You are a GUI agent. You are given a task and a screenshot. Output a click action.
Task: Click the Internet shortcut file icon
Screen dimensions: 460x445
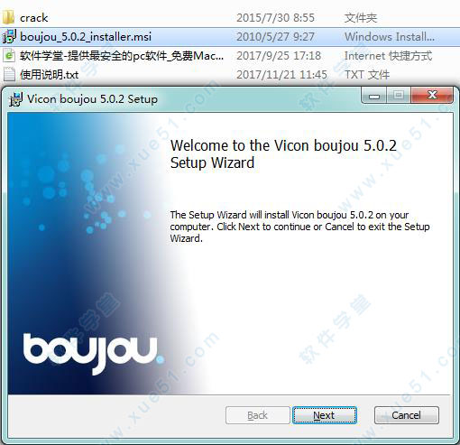[x=9, y=56]
